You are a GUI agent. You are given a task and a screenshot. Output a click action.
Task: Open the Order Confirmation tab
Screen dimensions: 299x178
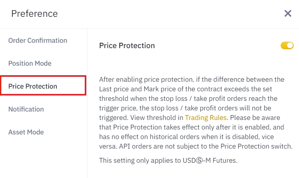click(38, 40)
